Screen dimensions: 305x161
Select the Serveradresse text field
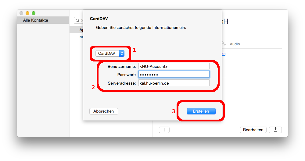coord(174,83)
